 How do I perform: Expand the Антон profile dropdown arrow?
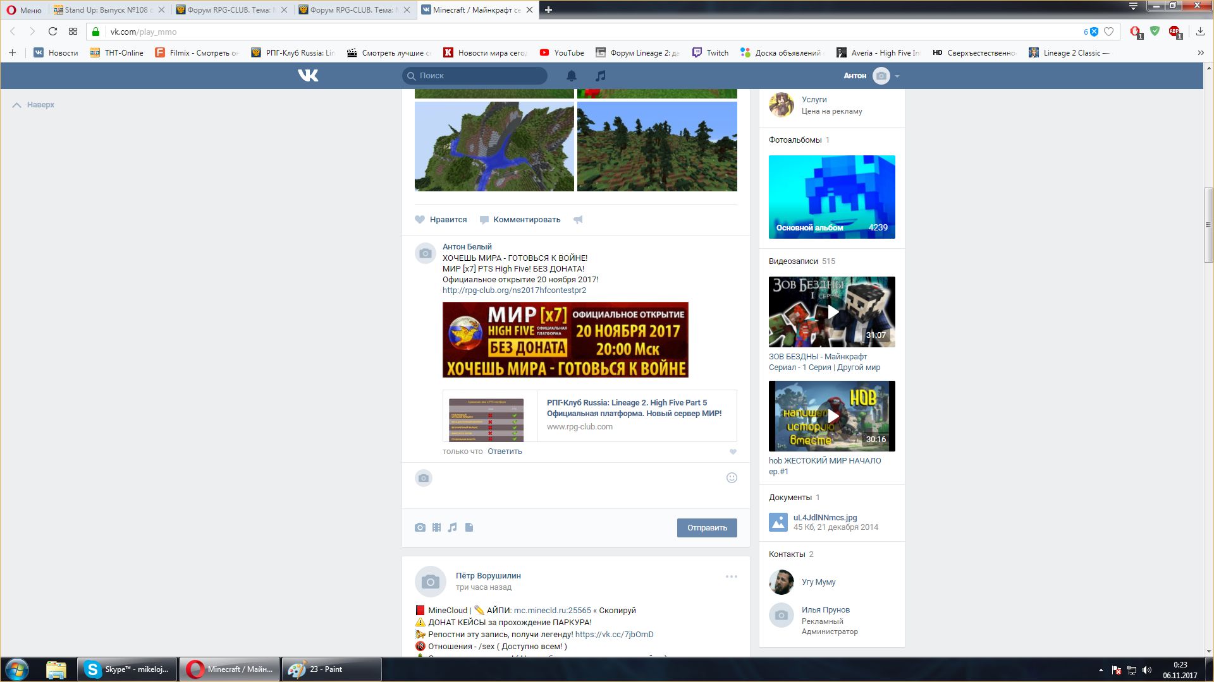pyautogui.click(x=897, y=76)
